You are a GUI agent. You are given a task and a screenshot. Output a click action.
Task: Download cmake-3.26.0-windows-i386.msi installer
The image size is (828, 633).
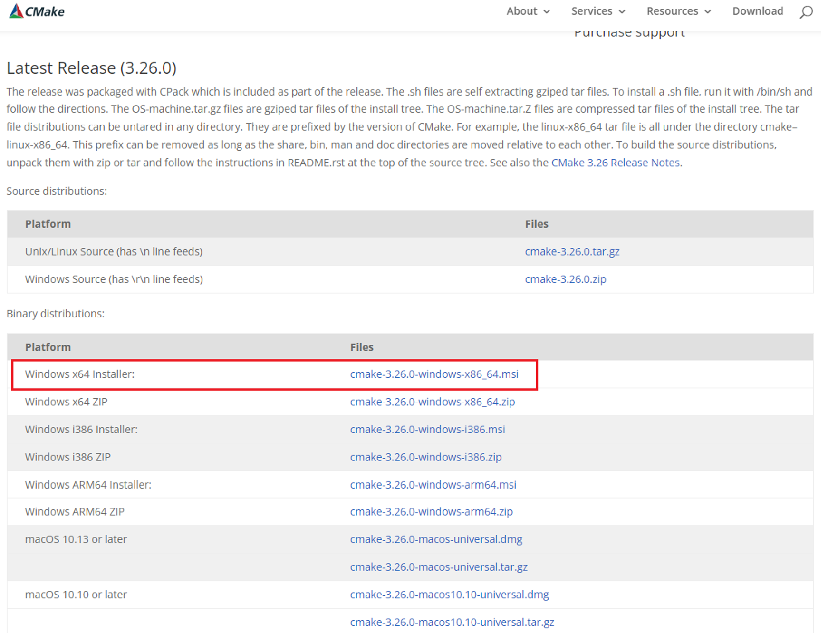(427, 429)
